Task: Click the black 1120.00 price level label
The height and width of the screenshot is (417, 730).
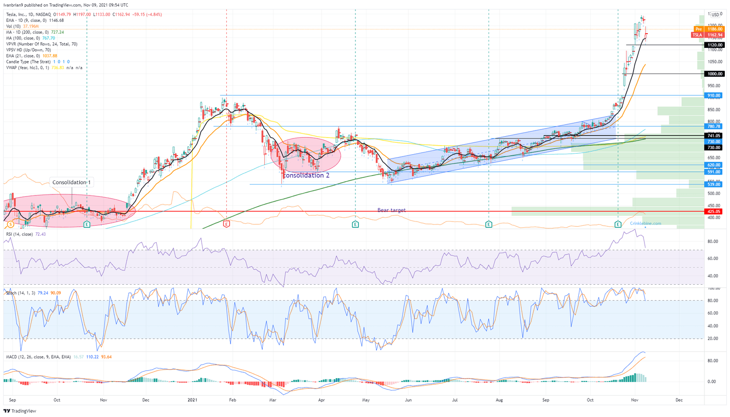Action: coord(714,45)
